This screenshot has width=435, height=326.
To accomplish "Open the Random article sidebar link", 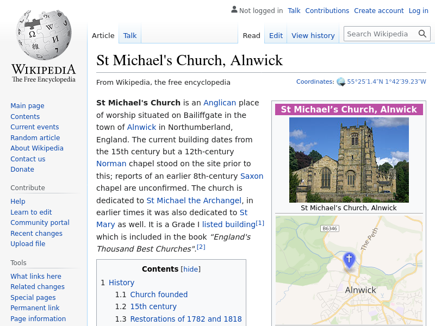I will 35,137.
